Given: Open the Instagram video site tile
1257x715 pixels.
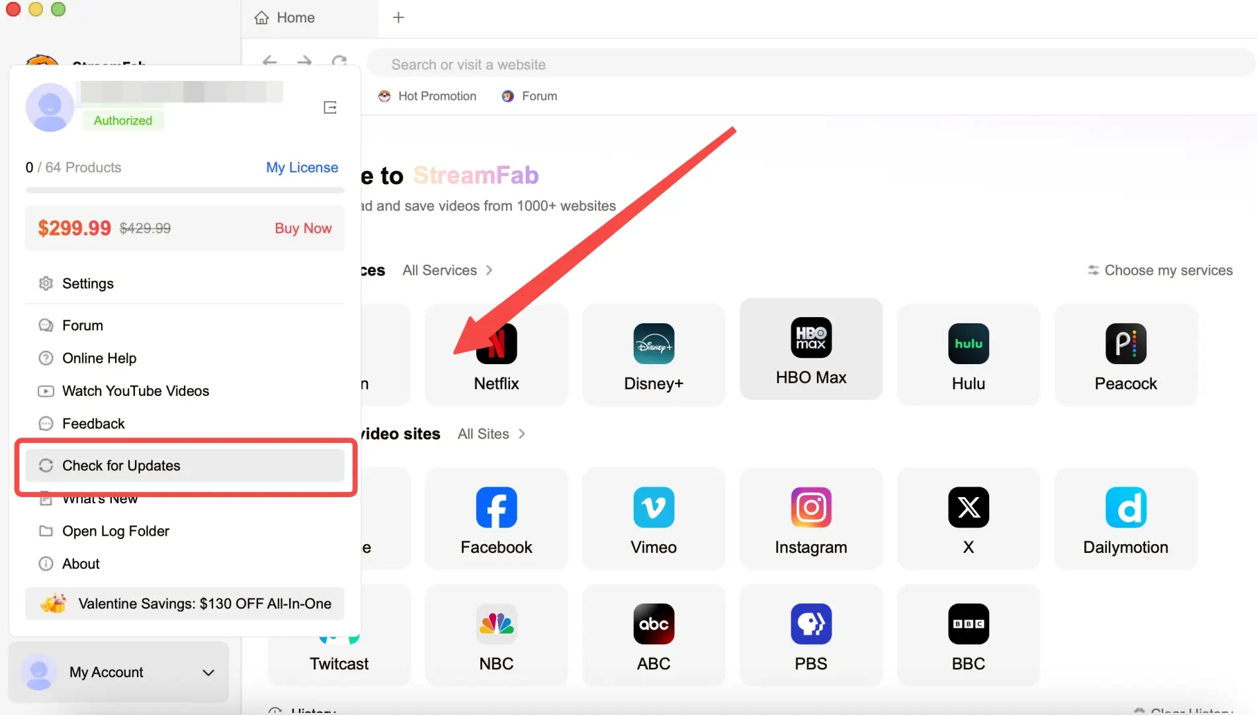Looking at the screenshot, I should click(811, 518).
